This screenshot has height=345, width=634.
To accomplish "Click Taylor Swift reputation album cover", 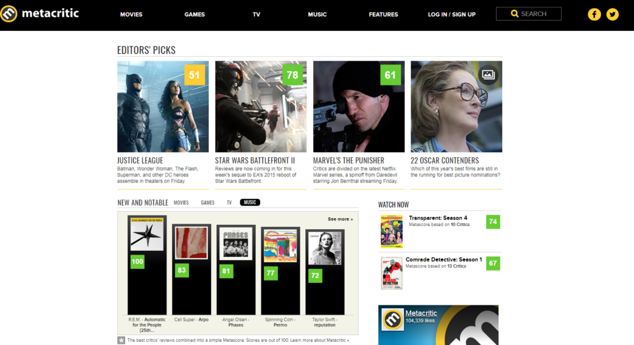I will pos(324,248).
